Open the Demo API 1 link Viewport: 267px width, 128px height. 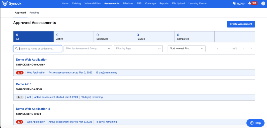[x=24, y=84]
